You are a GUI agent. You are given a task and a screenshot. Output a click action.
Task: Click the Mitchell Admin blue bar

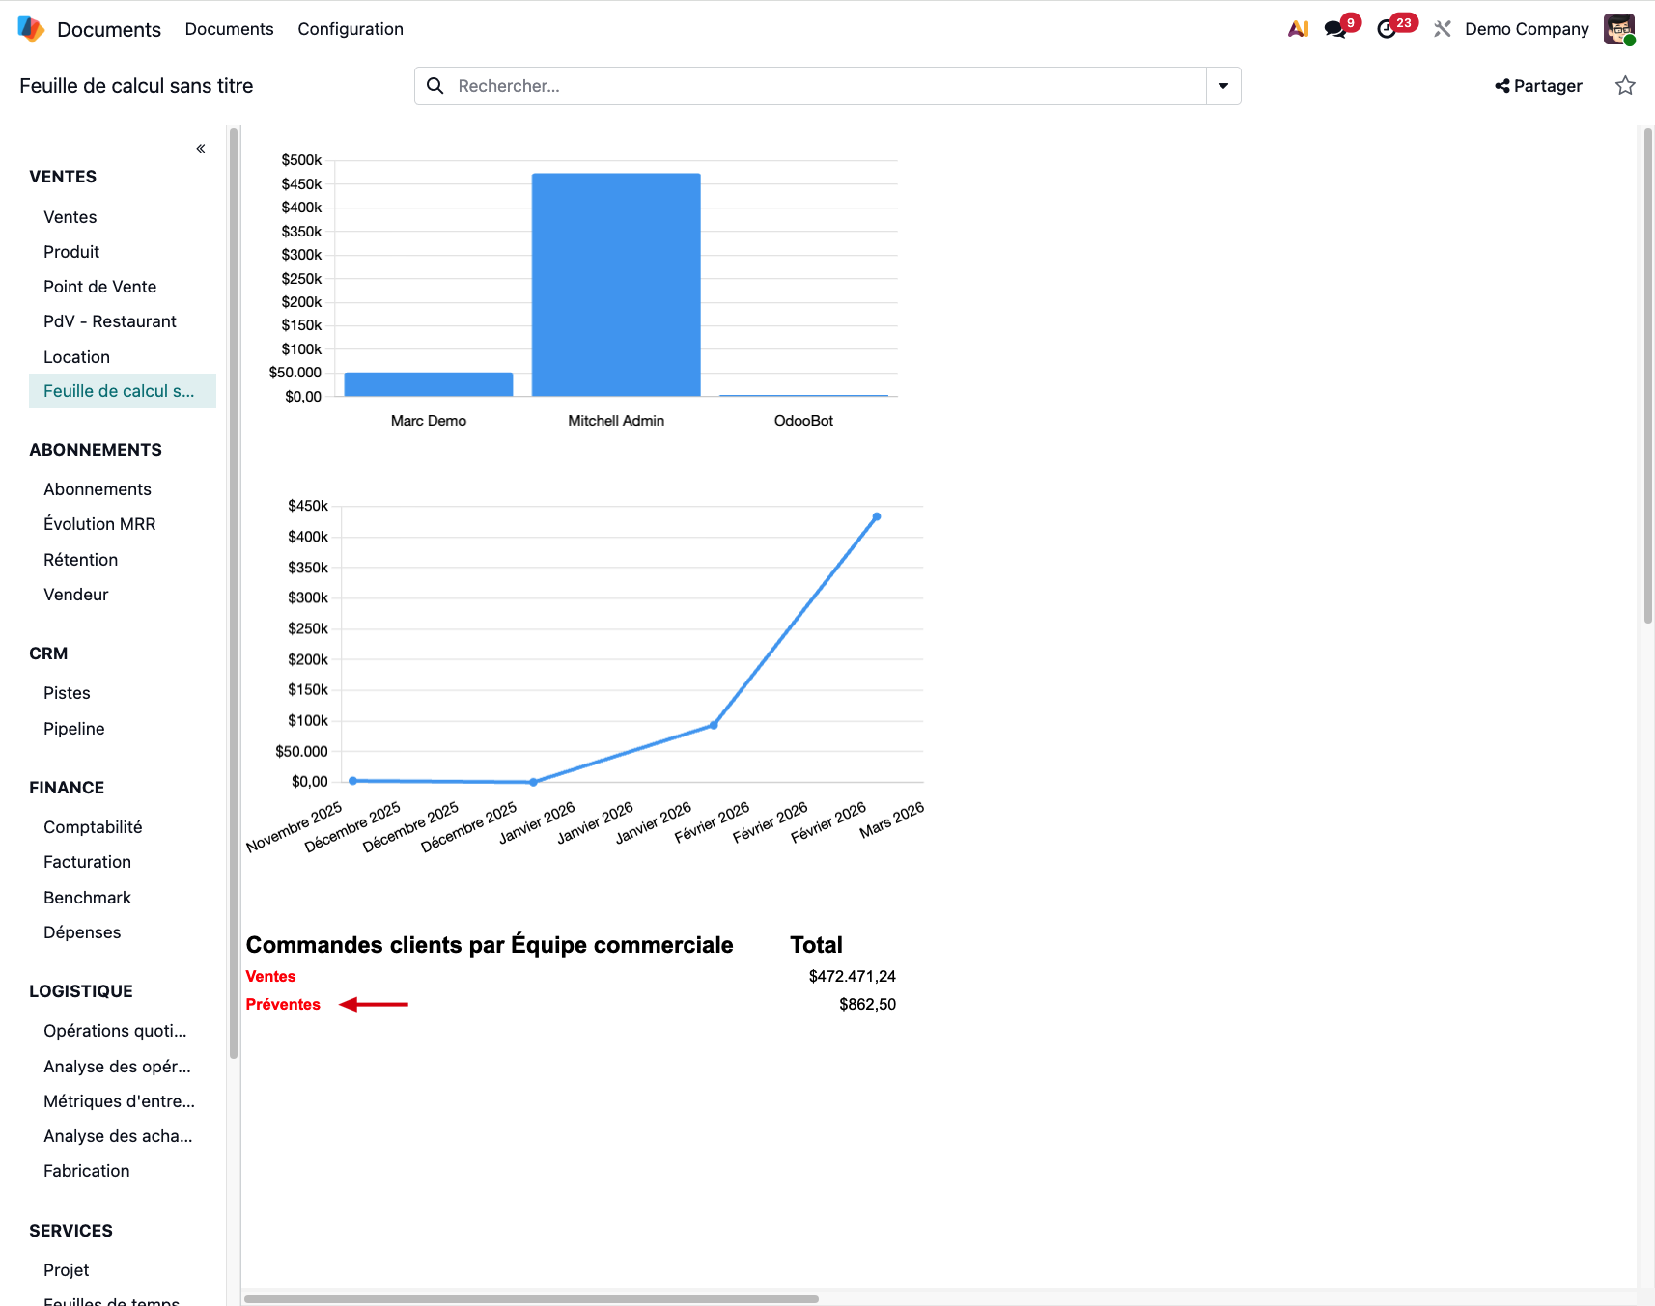pos(616,285)
